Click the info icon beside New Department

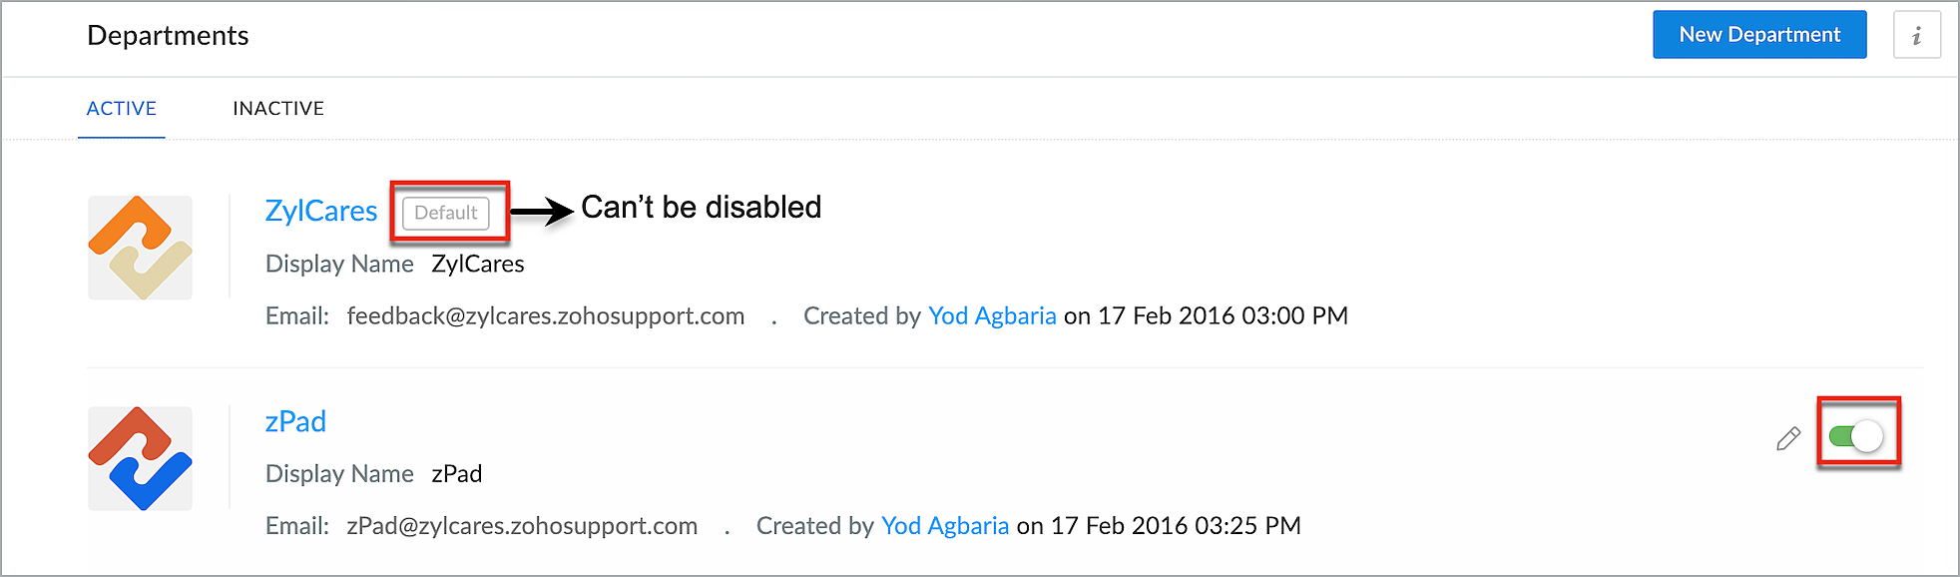1916,36
